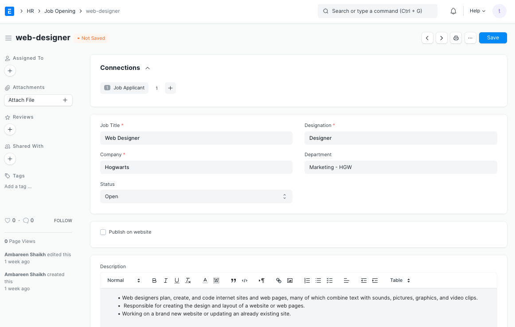Open the Normal heading style dropdown
This screenshot has height=327, width=515.
coord(124,281)
